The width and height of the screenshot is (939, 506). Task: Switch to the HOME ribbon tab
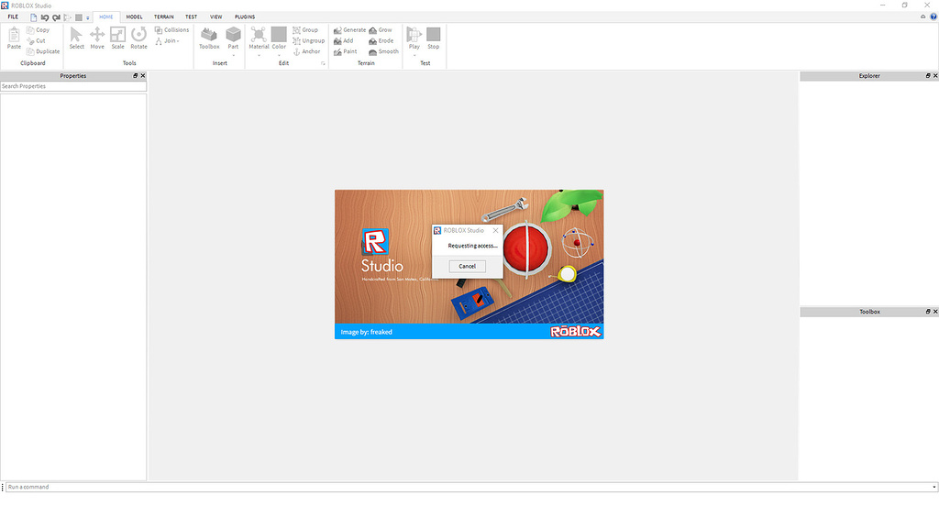[106, 16]
